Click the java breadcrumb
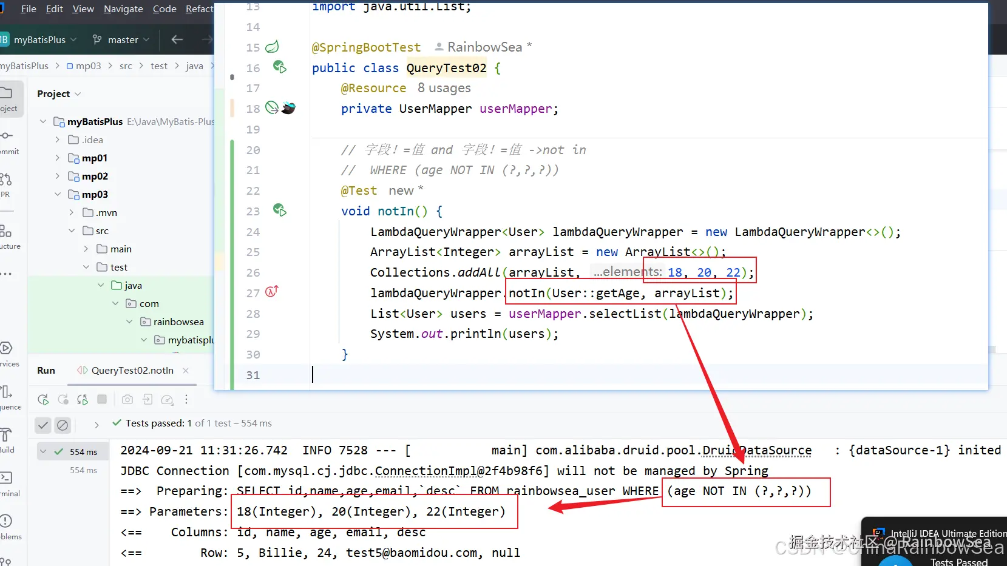Image resolution: width=1007 pixels, height=566 pixels. click(194, 66)
